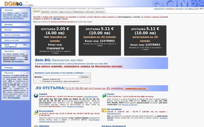This screenshot has height=127, width=204.
Task: Open the Домейни tab
Action: pos(45,12)
